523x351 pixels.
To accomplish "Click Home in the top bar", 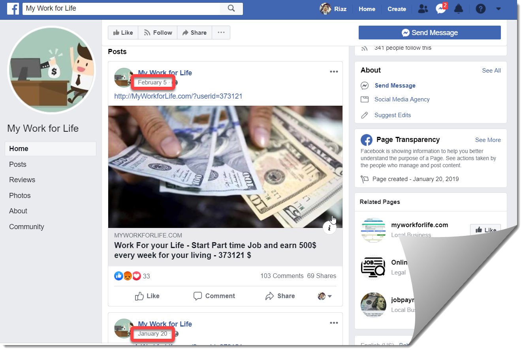I will [367, 9].
